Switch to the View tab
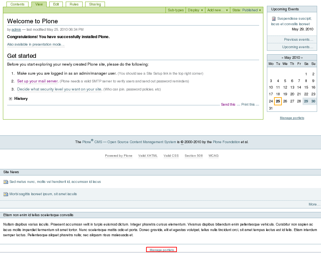The image size is (321, 253). (x=39, y=4)
